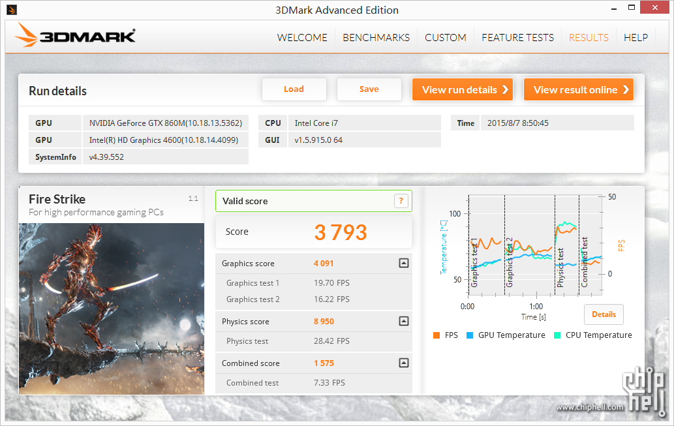Maximize the 3DMark window
Screen dimensions: 674x426
(632, 7)
